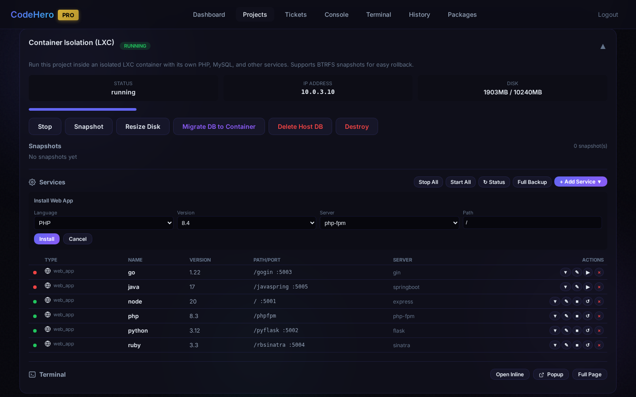Click the Snapshot button
The width and height of the screenshot is (636, 397).
(x=88, y=127)
